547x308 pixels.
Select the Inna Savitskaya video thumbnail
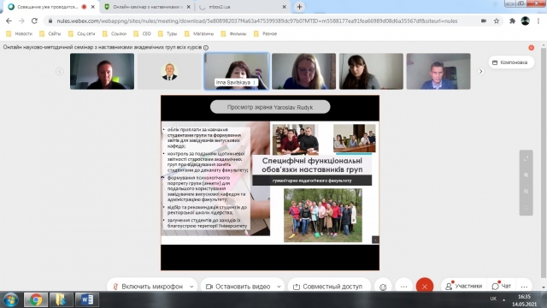point(237,71)
